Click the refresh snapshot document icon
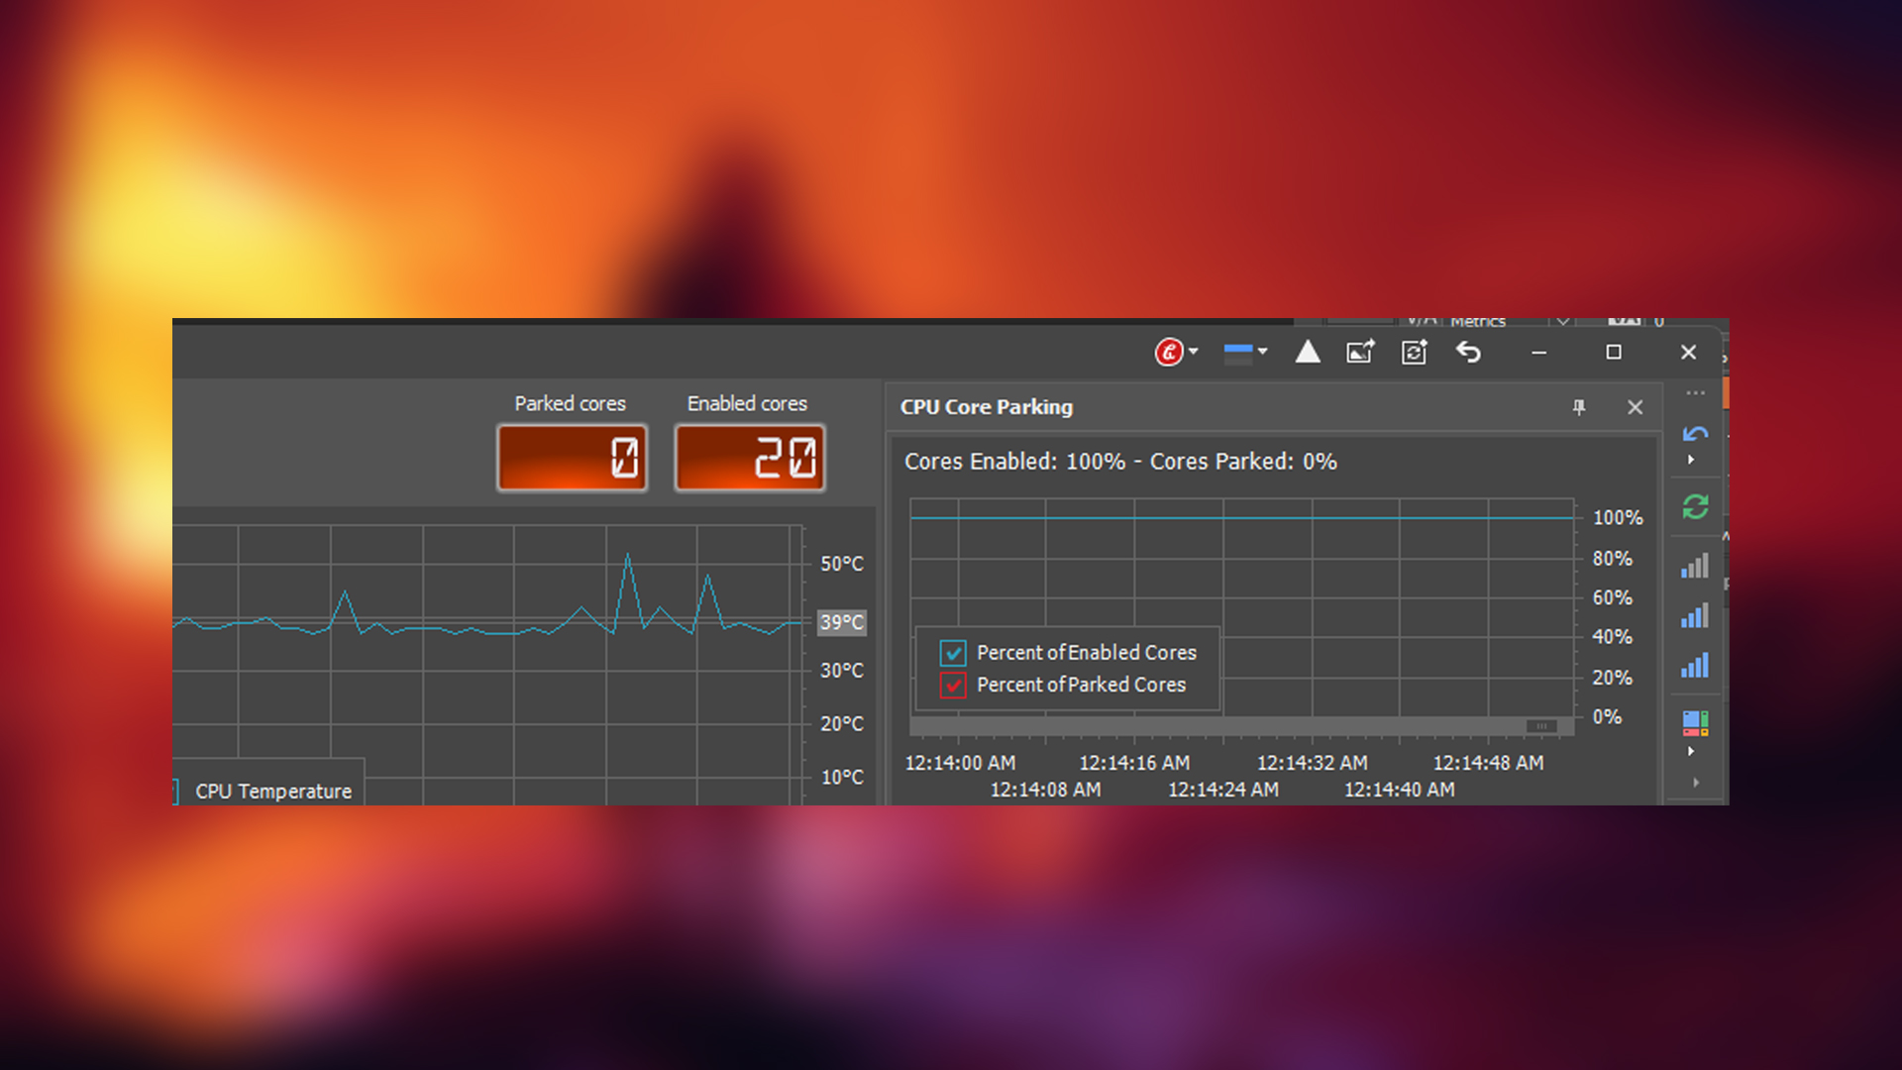 (x=1414, y=352)
